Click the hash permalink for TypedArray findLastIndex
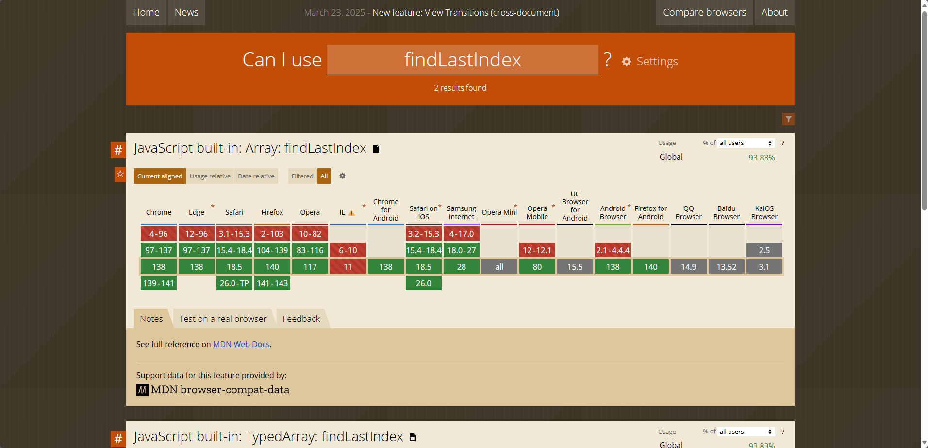The image size is (928, 448). point(118,439)
